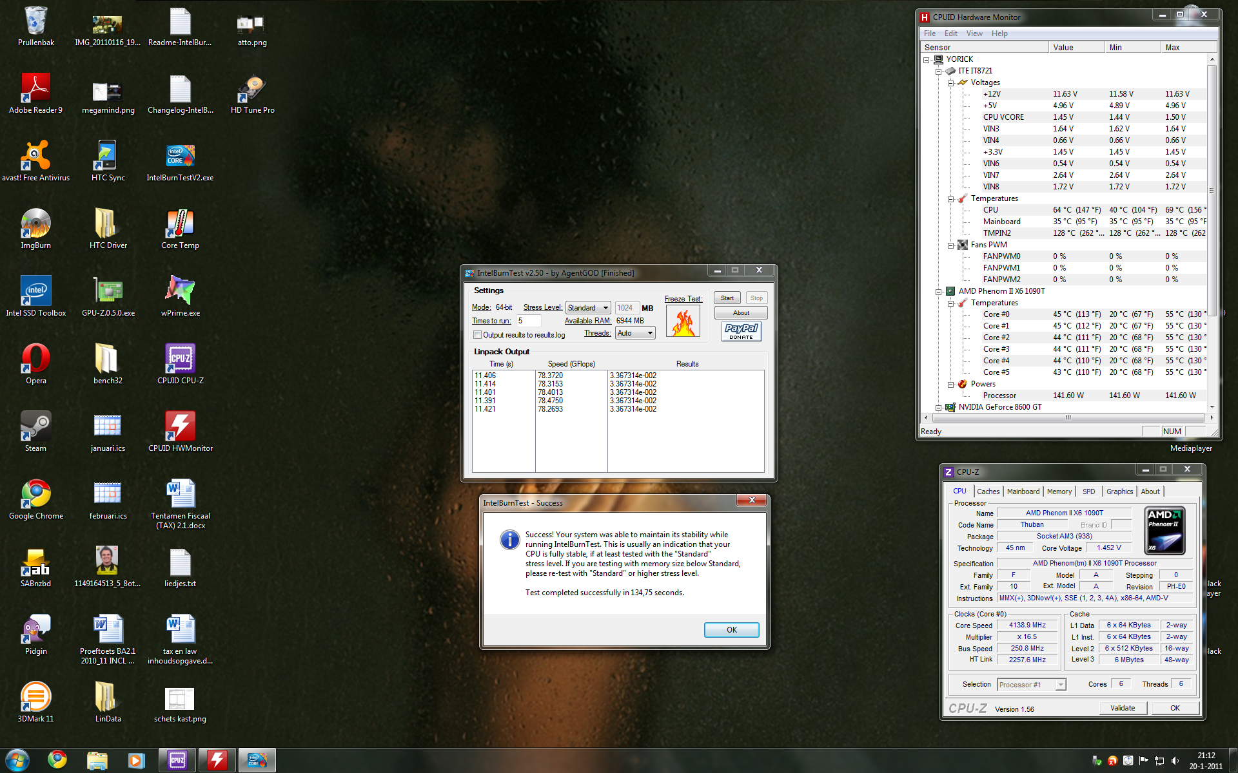Open the Edit menu in HWMonitor
The image size is (1238, 773).
(x=951, y=33)
